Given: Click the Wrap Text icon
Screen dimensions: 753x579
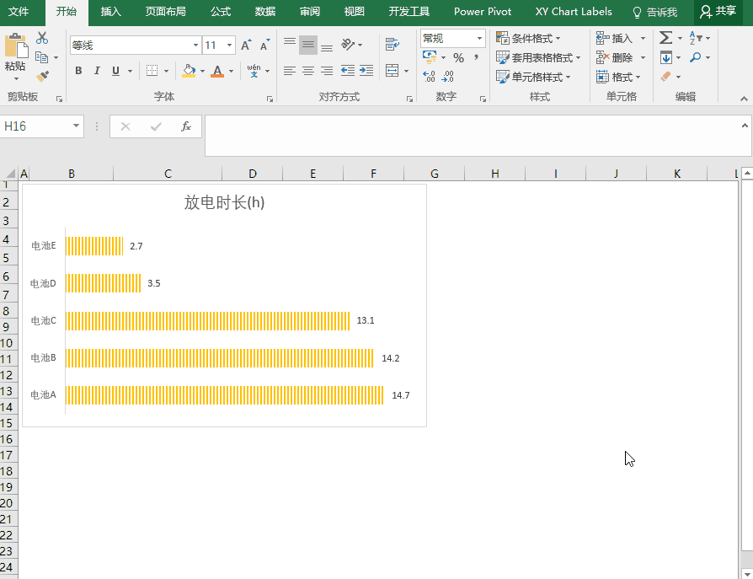Looking at the screenshot, I should point(393,45).
